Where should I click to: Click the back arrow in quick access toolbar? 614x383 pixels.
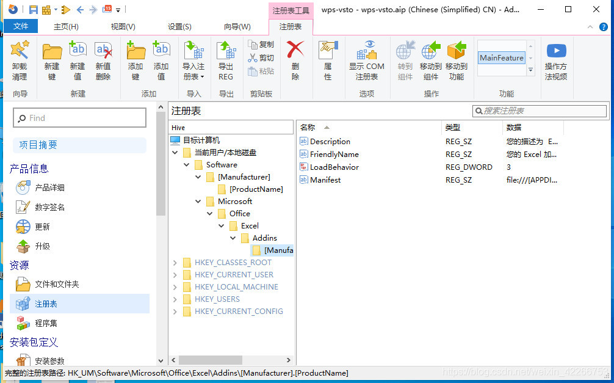[x=80, y=9]
